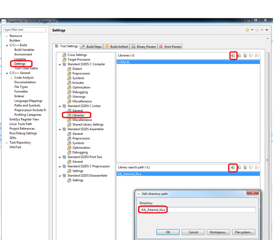Expand the Resource node
Viewport: 274px width, 240px height.
(7, 36)
